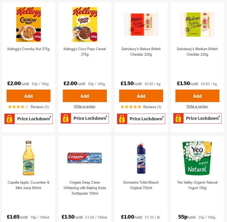
Task: Add Kellogg's Coco Pops Cereal to basket
Action: coord(85,96)
